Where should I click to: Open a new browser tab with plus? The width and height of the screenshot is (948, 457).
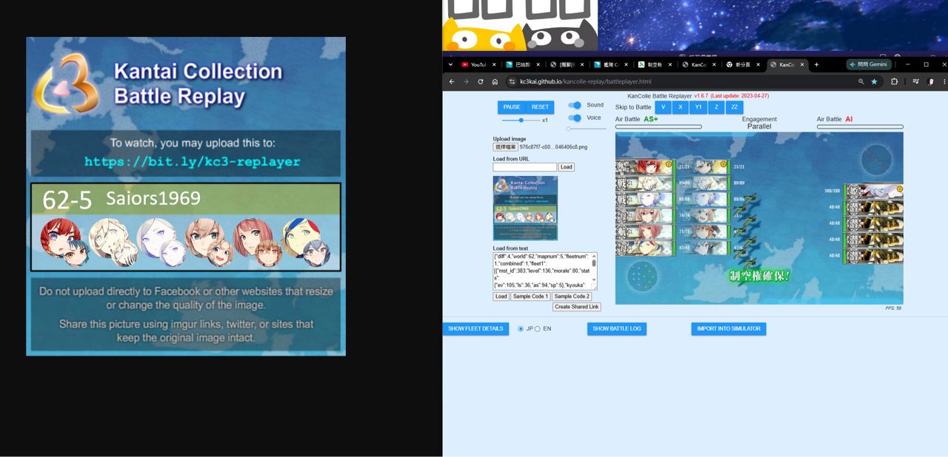pyautogui.click(x=817, y=64)
